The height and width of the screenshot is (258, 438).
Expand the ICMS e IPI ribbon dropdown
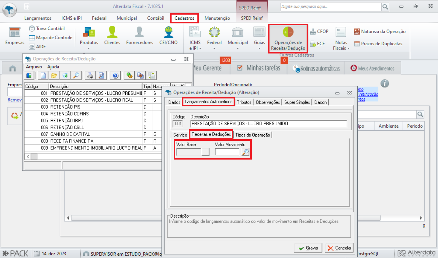pos(200,48)
